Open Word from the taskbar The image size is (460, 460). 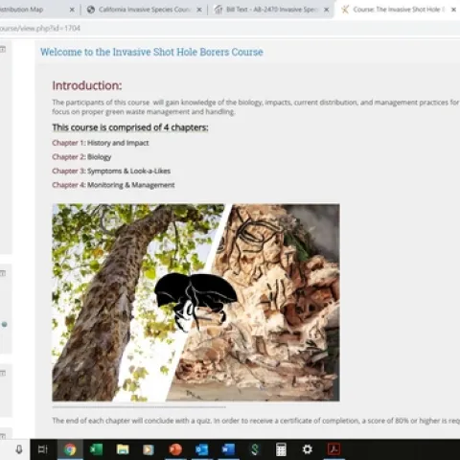[x=228, y=449]
